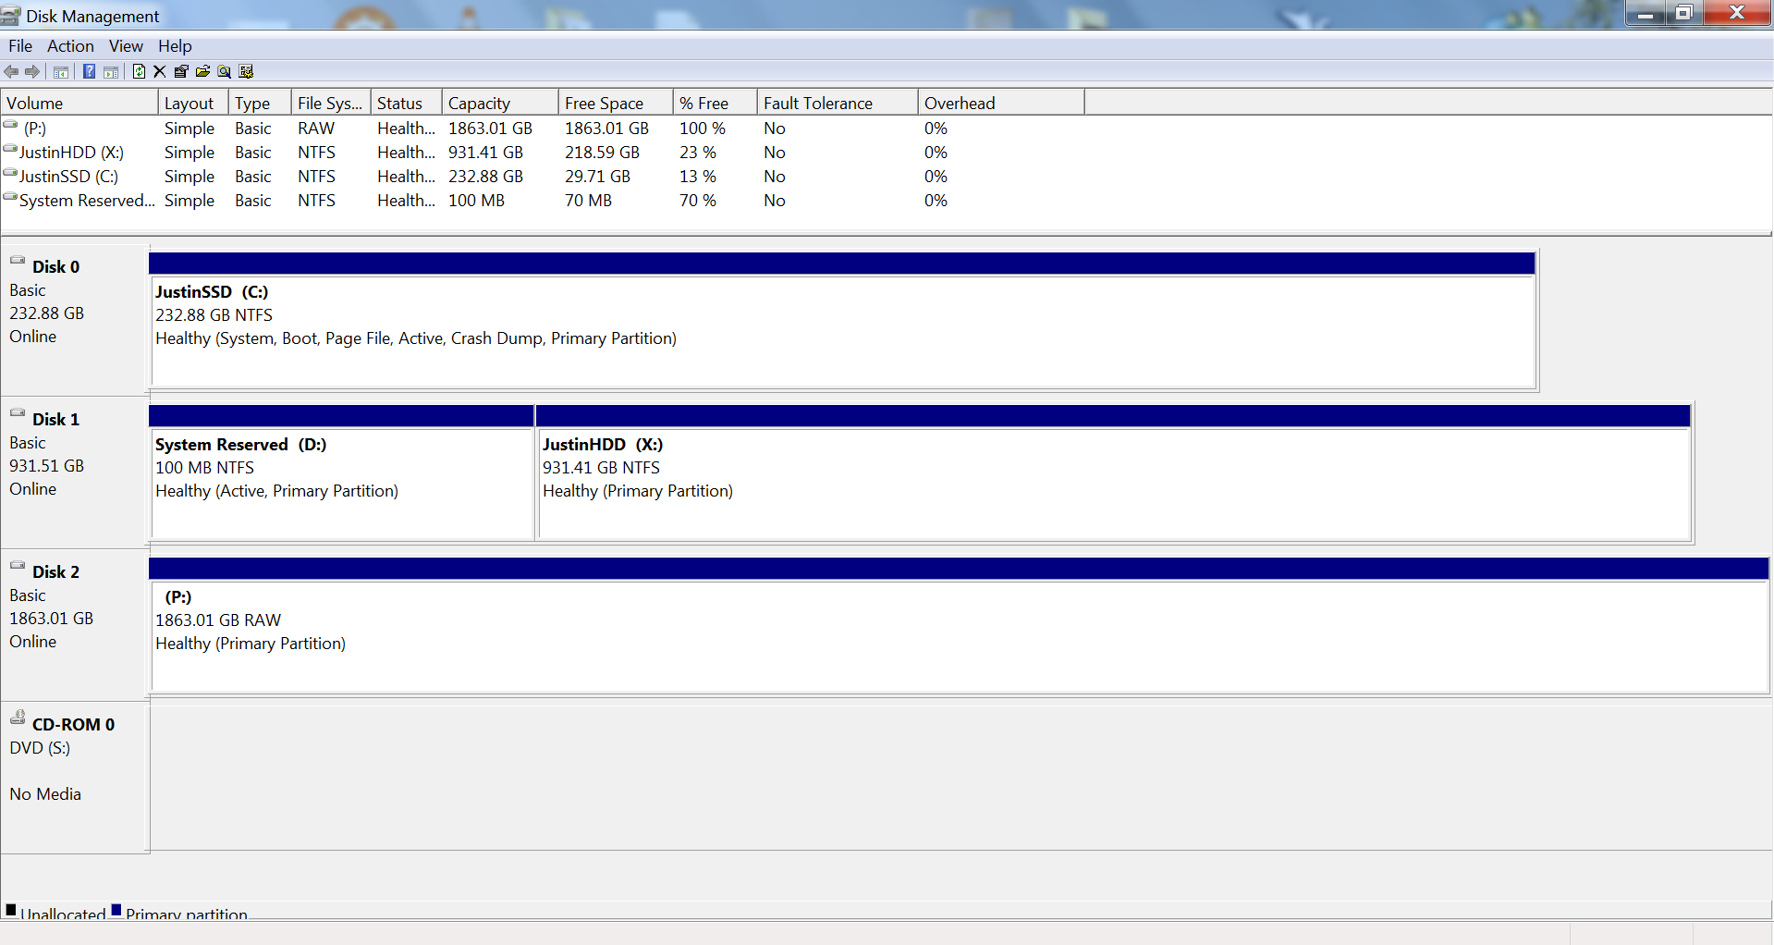Viewport: 1774px width, 945px height.
Task: Click the Disk 1 label panel
Action: (75, 472)
